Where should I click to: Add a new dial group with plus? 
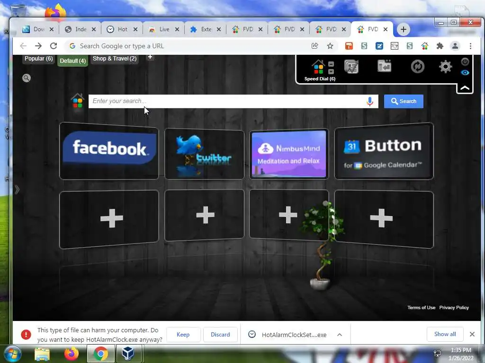click(x=150, y=57)
